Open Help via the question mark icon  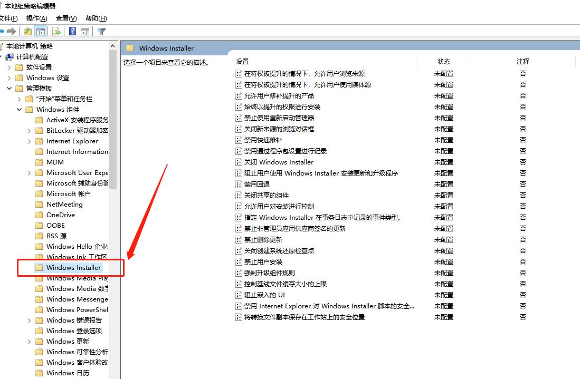click(x=72, y=32)
